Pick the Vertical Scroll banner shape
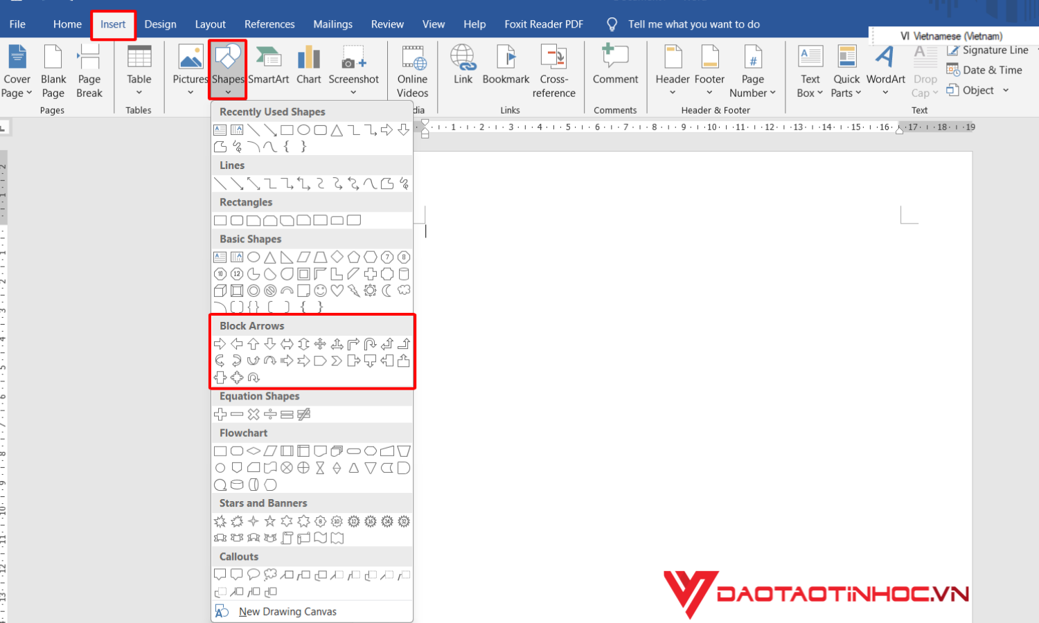The width and height of the screenshot is (1039, 623). click(287, 538)
